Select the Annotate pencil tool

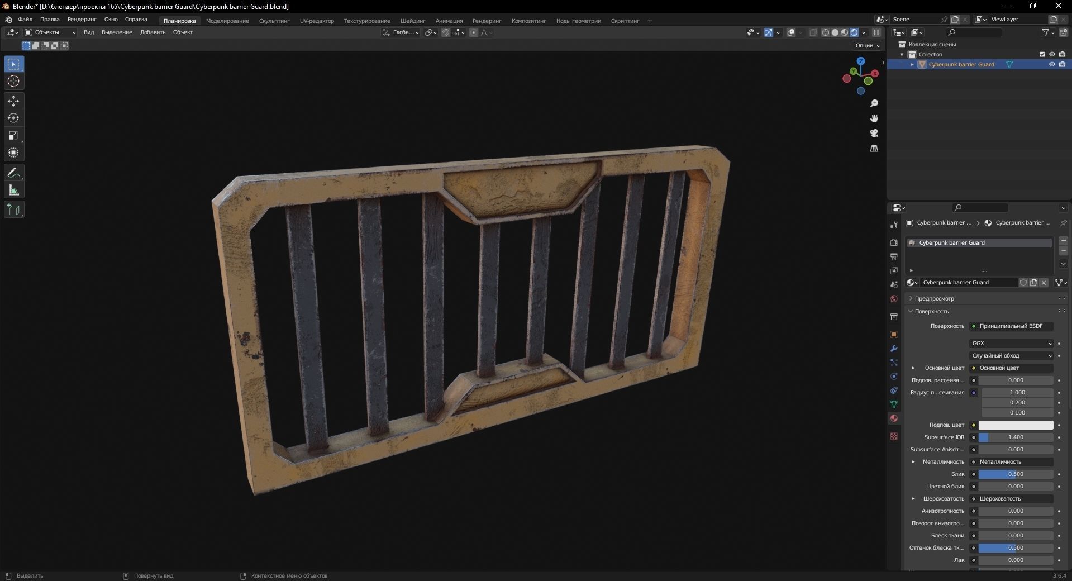14,173
